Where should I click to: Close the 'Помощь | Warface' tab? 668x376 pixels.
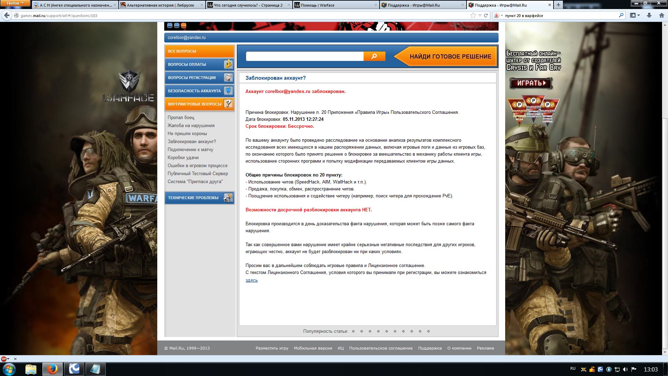pyautogui.click(x=375, y=5)
